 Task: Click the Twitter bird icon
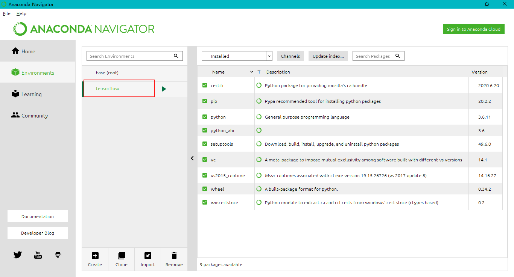click(x=18, y=255)
